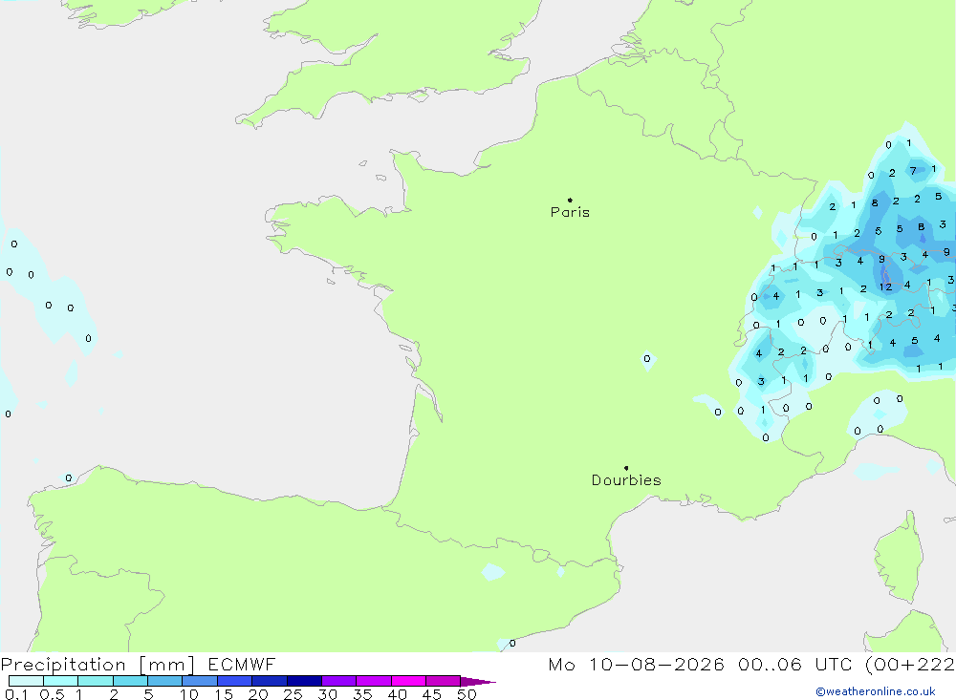The image size is (956, 700).
Task: Click the Precipitation [mm] ECMWF title
Action: pos(138,664)
